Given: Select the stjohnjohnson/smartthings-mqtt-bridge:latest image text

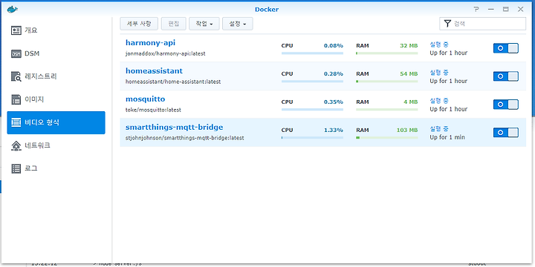Looking at the screenshot, I should (184, 138).
